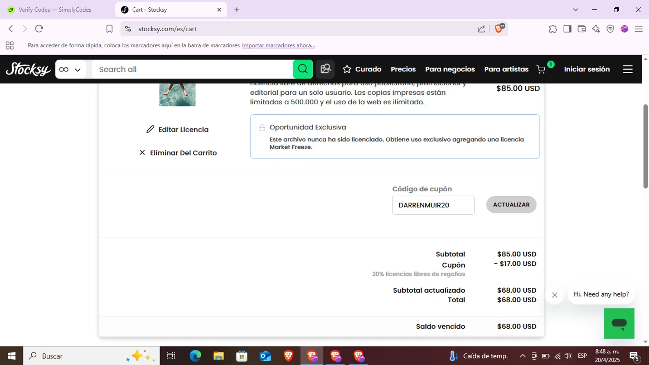Open File Explorer from taskbar
The width and height of the screenshot is (649, 365).
[218, 356]
